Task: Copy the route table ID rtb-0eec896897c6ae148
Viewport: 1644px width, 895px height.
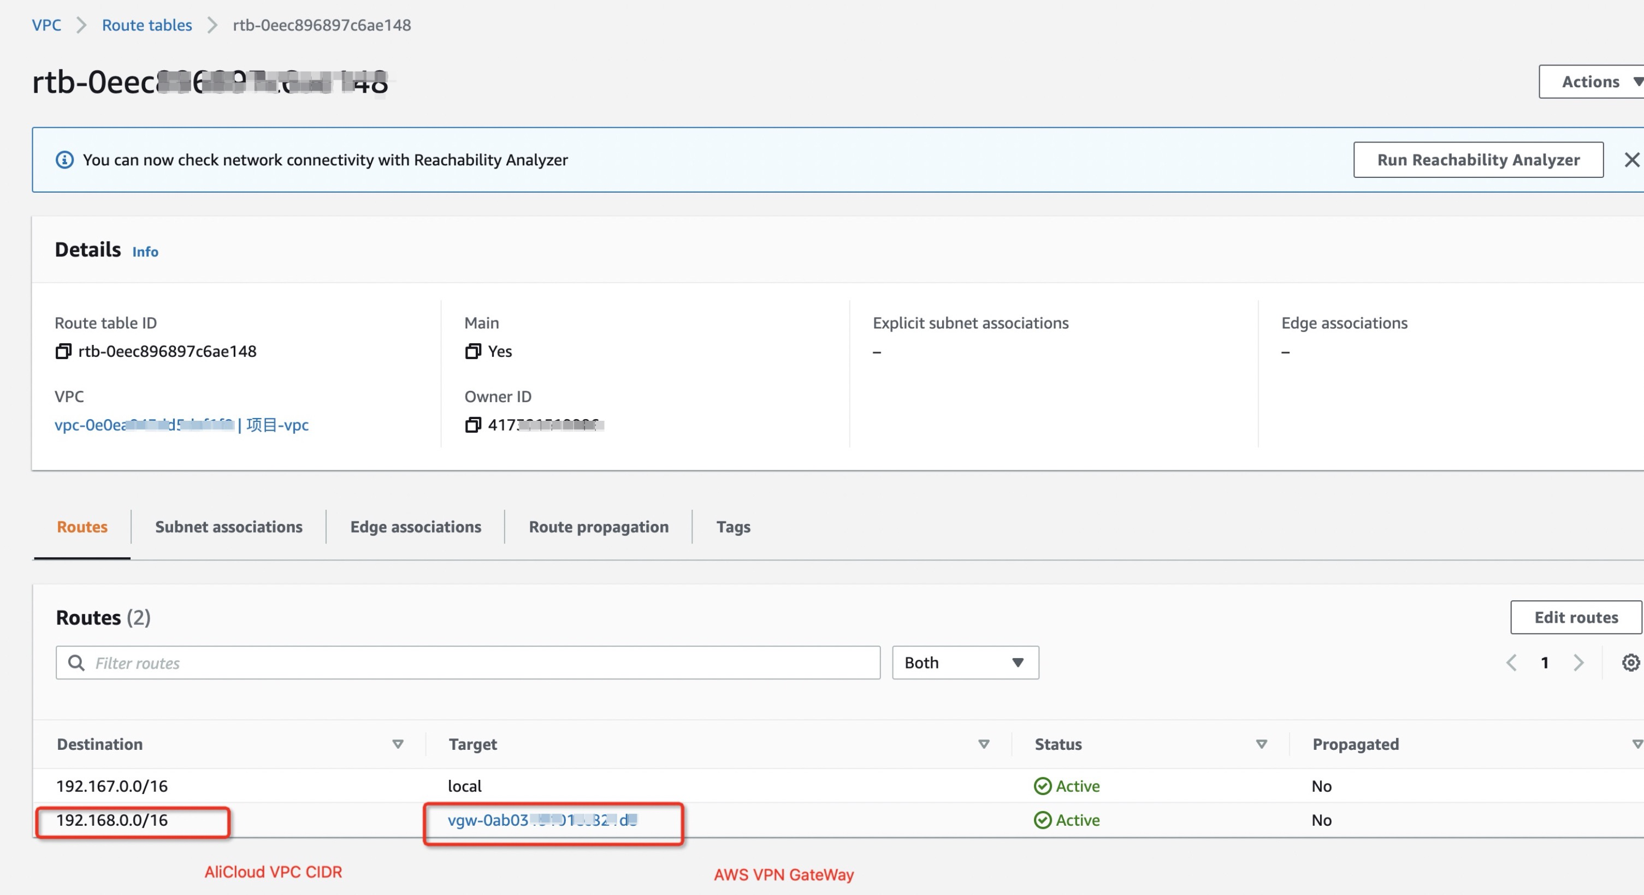Action: tap(63, 351)
